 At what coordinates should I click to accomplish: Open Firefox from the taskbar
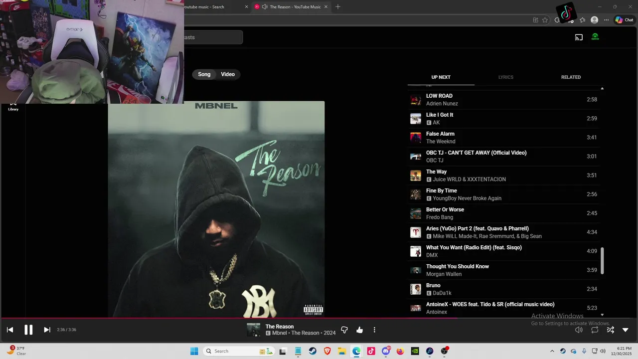coord(400,351)
